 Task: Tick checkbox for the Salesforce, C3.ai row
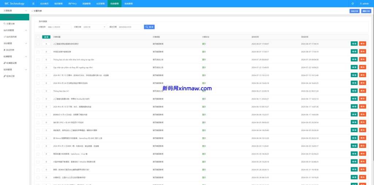tap(38, 154)
